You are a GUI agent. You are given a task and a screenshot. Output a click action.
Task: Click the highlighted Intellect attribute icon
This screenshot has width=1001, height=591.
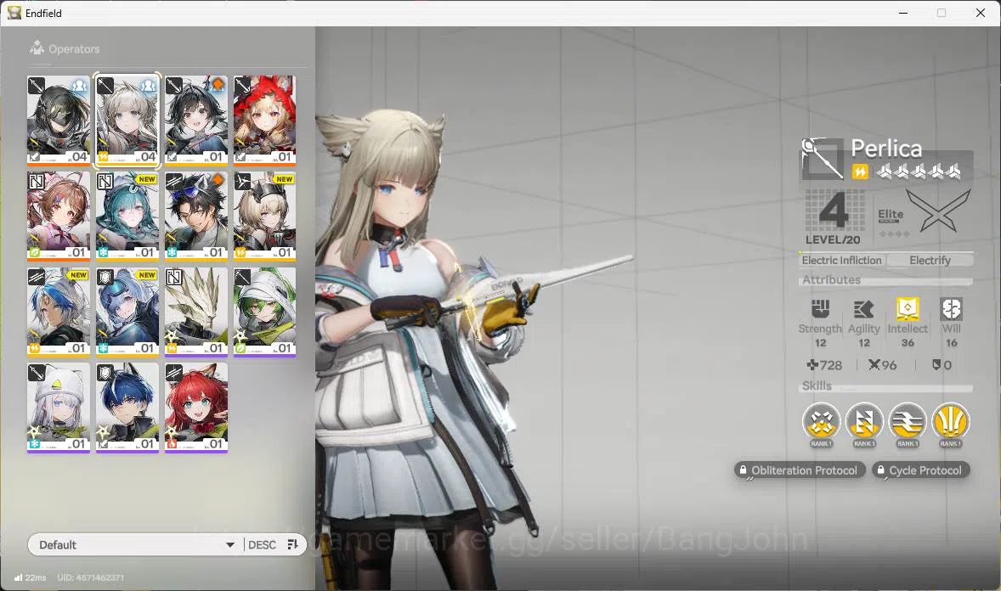[x=908, y=309]
